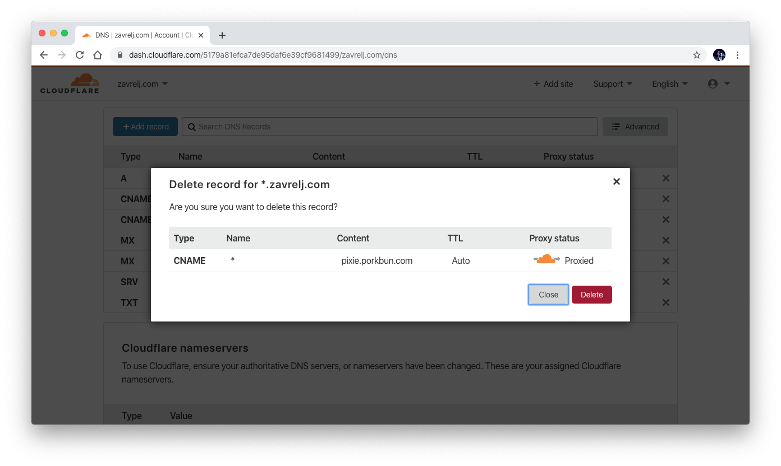Click the Add record button

pos(145,127)
